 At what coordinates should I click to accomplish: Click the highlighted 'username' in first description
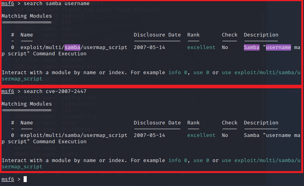(278, 47)
